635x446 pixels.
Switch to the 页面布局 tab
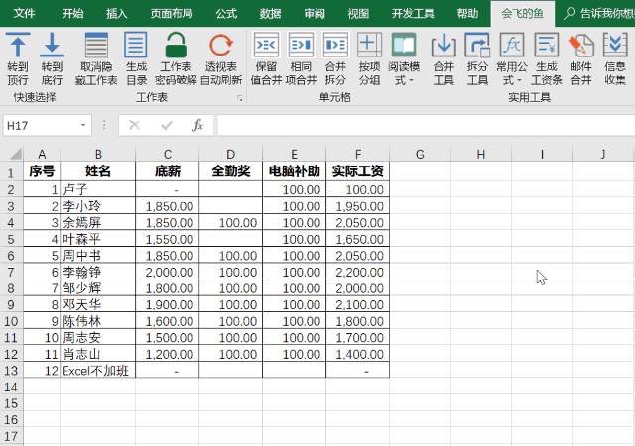click(x=172, y=13)
